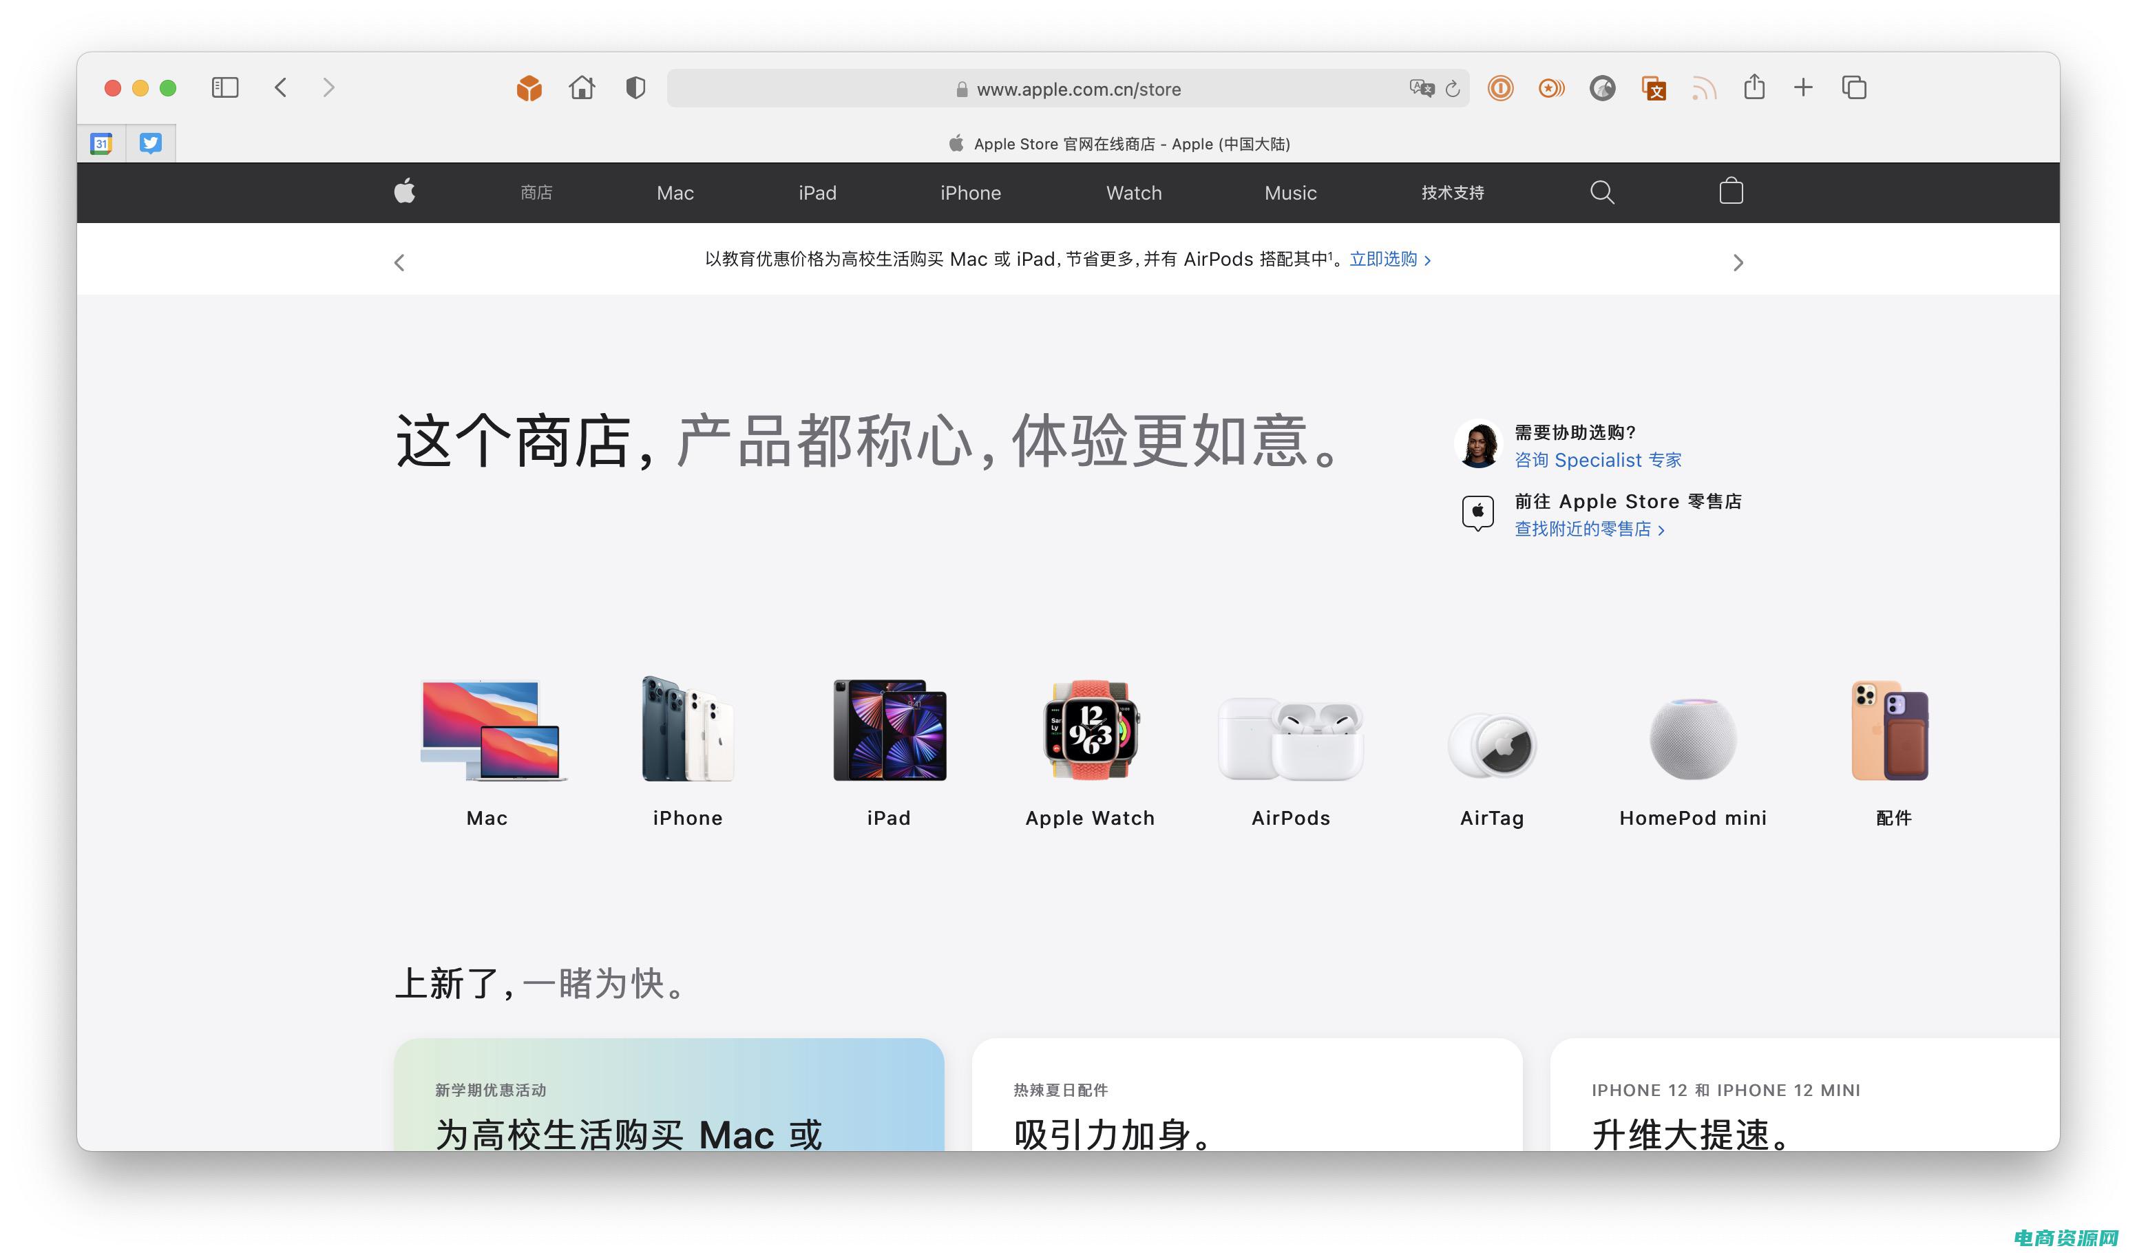Click the translate icon in address bar
This screenshot has height=1253, width=2137.
coord(1421,88)
